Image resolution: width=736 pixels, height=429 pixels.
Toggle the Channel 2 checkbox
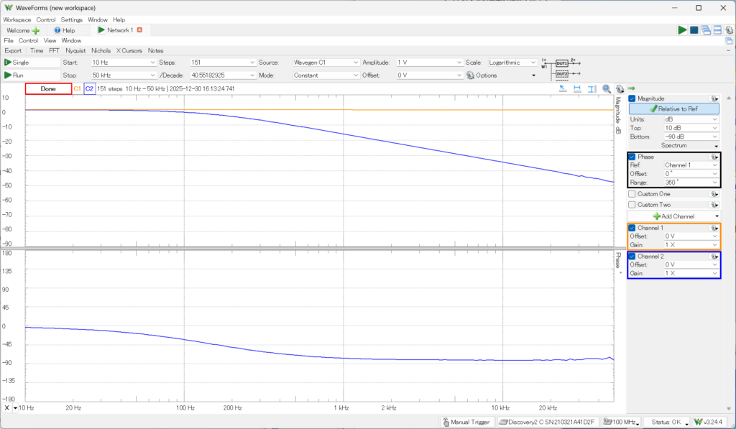tap(632, 257)
